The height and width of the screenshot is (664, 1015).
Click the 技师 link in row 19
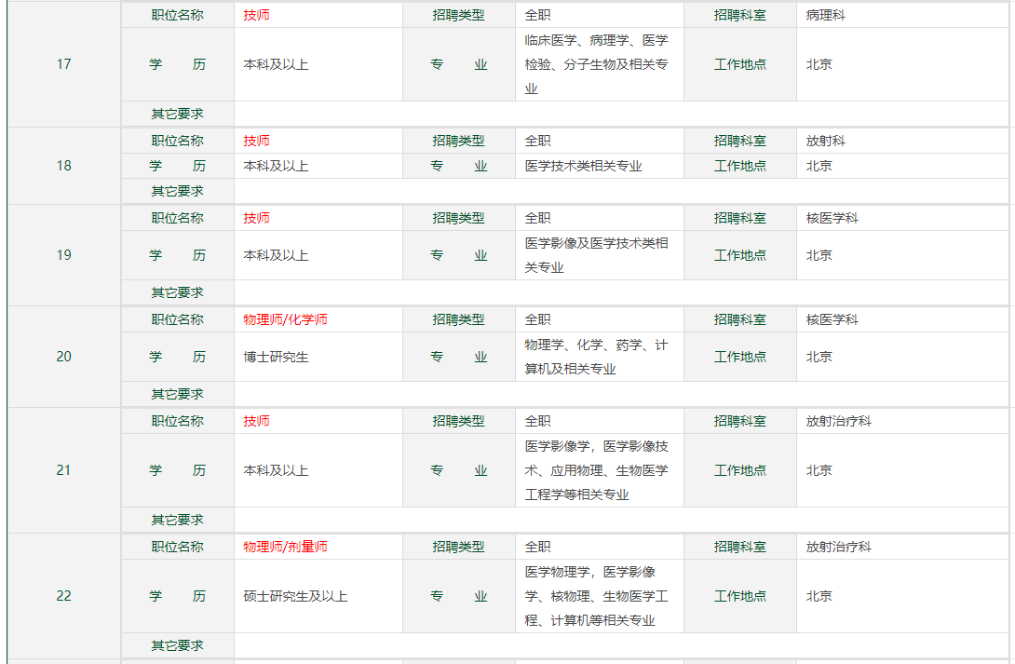pyautogui.click(x=257, y=218)
